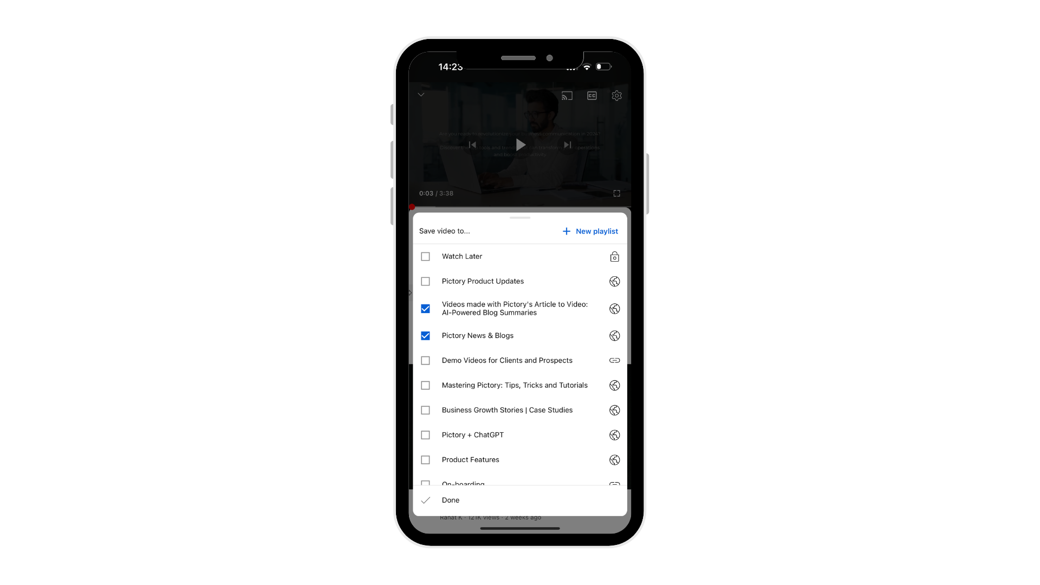1040x585 pixels.
Task: Tap the play button icon
Action: [520, 144]
